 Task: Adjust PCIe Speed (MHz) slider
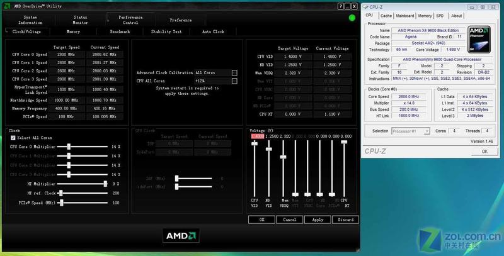[61, 203]
